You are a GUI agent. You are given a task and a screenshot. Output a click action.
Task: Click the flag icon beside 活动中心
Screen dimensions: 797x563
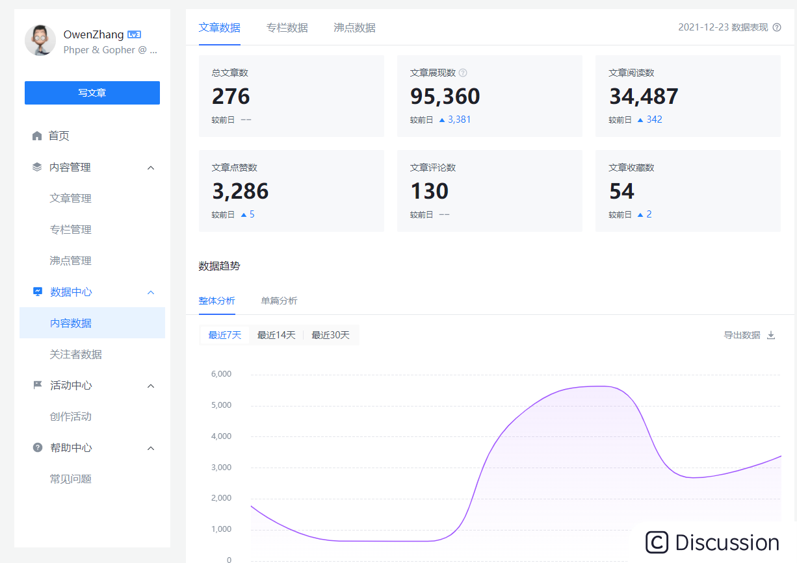[x=38, y=385]
